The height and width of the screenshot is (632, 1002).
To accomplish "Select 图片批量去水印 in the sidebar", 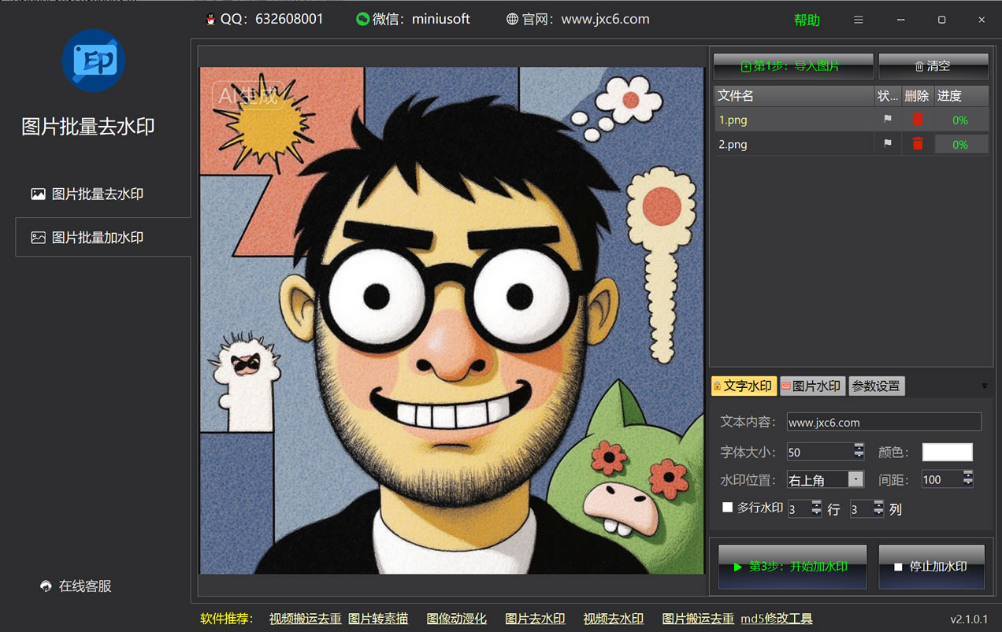I will click(97, 194).
